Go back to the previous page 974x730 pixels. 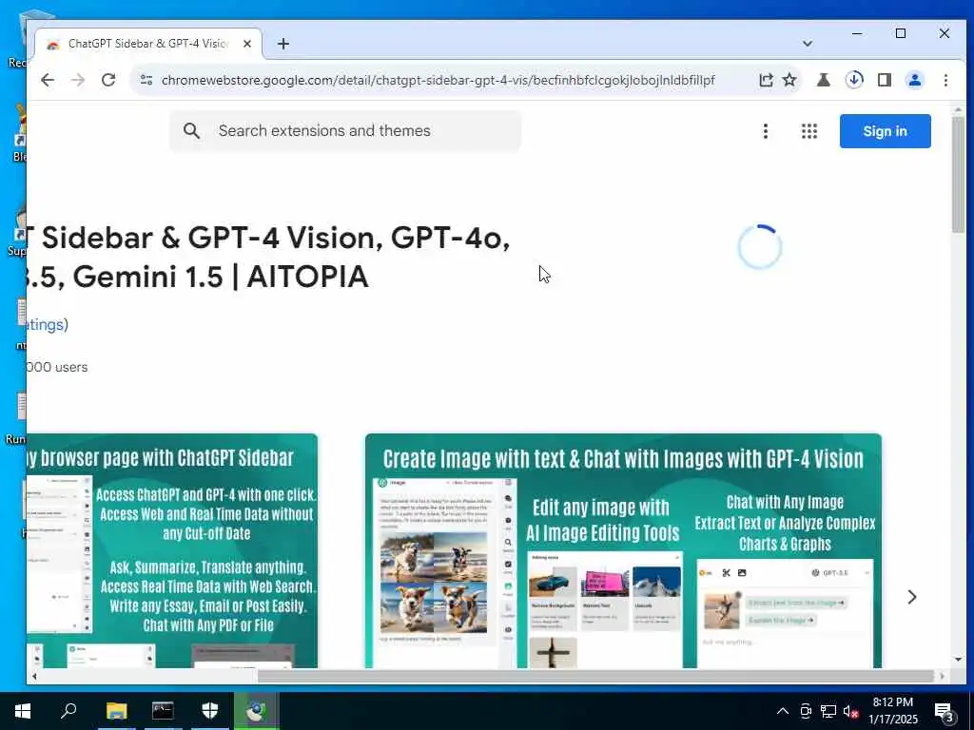click(48, 80)
